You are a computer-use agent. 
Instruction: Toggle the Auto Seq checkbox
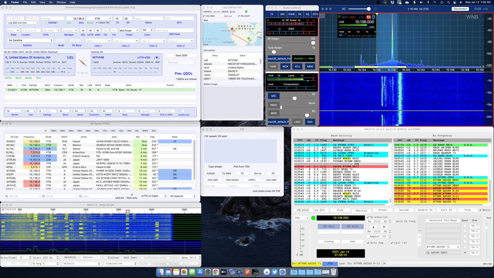(368, 243)
